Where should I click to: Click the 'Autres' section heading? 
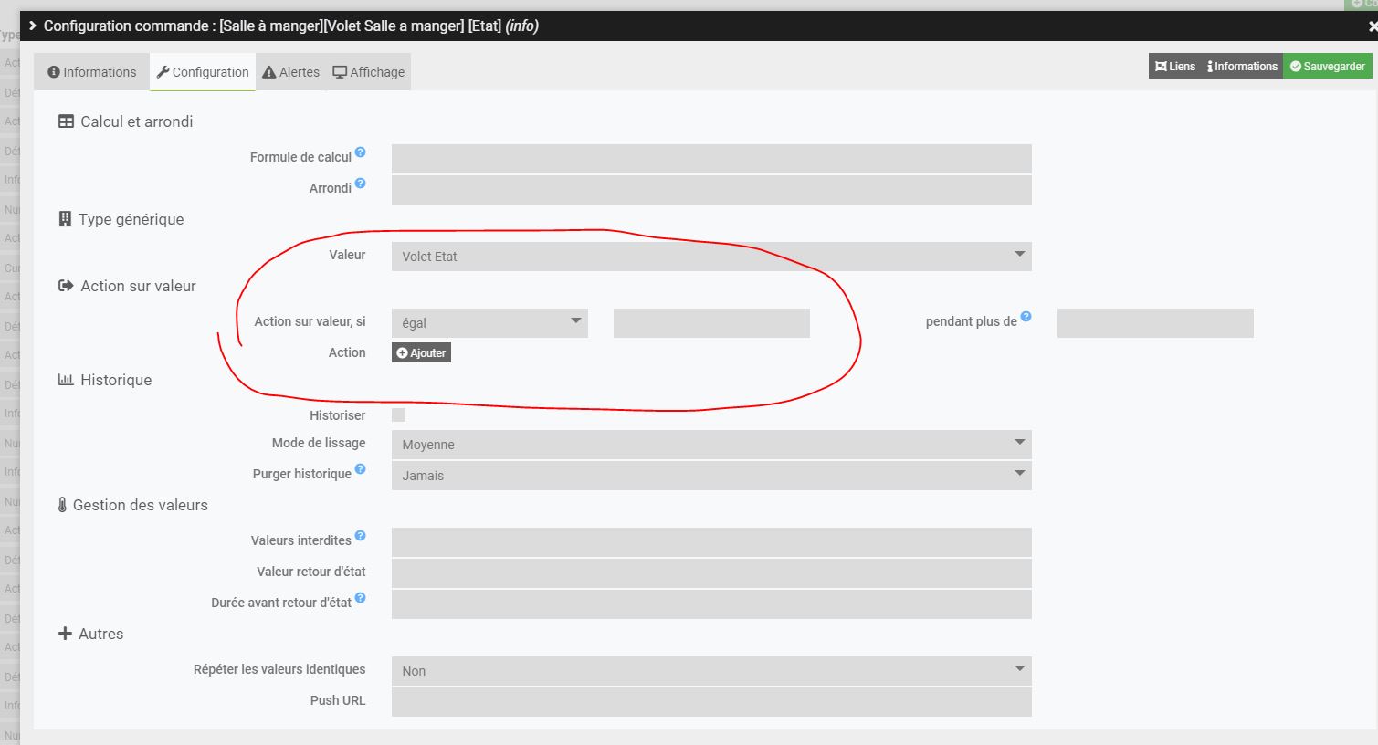pos(90,634)
